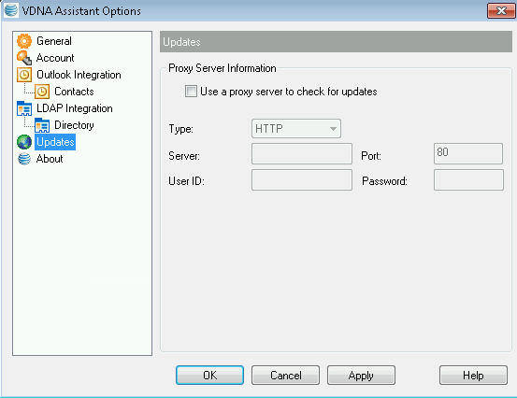Click the Outlook Integration clock icon

tap(24, 75)
